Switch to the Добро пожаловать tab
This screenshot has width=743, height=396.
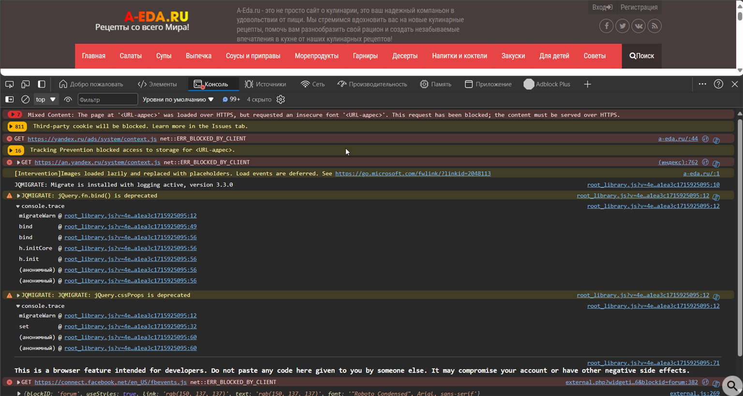[91, 84]
